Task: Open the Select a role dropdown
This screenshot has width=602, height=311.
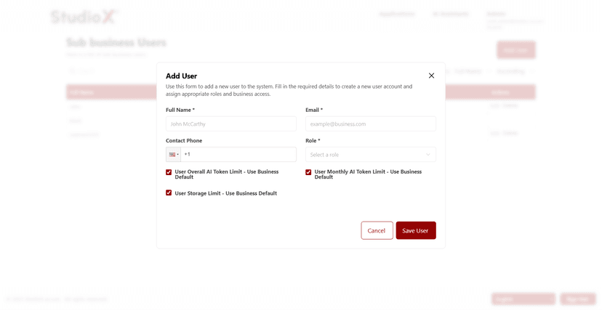Action: (371, 155)
